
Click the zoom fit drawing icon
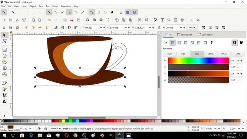pyautogui.click(x=94, y=20)
